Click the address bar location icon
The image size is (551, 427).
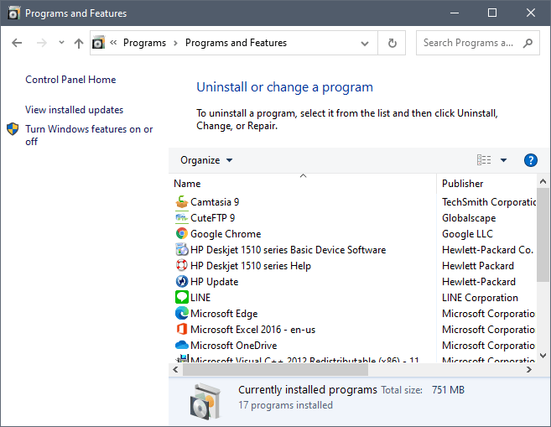tap(98, 43)
